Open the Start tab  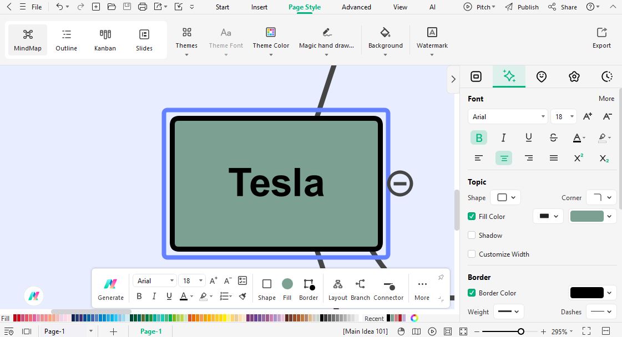222,7
